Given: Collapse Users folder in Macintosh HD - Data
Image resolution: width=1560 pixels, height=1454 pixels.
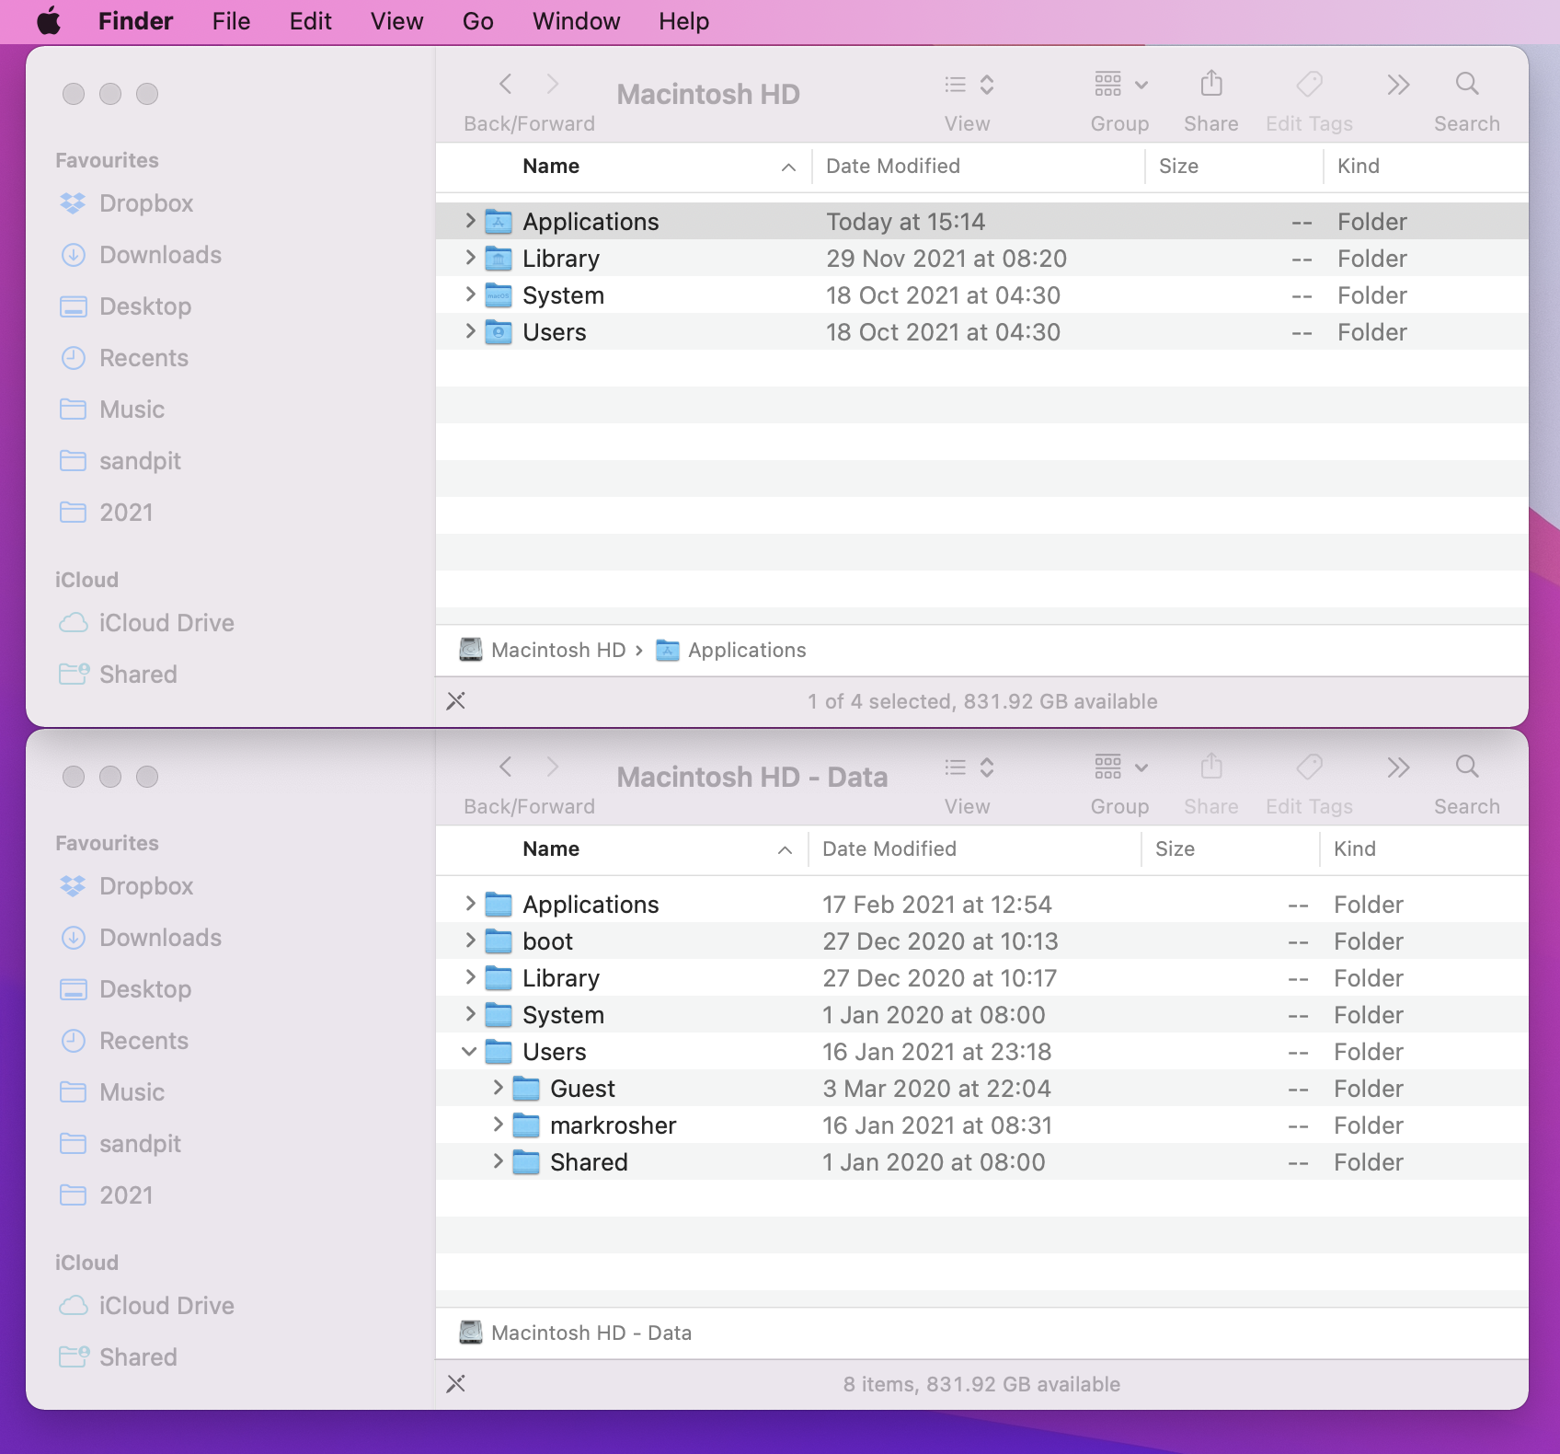Looking at the screenshot, I should tap(469, 1051).
